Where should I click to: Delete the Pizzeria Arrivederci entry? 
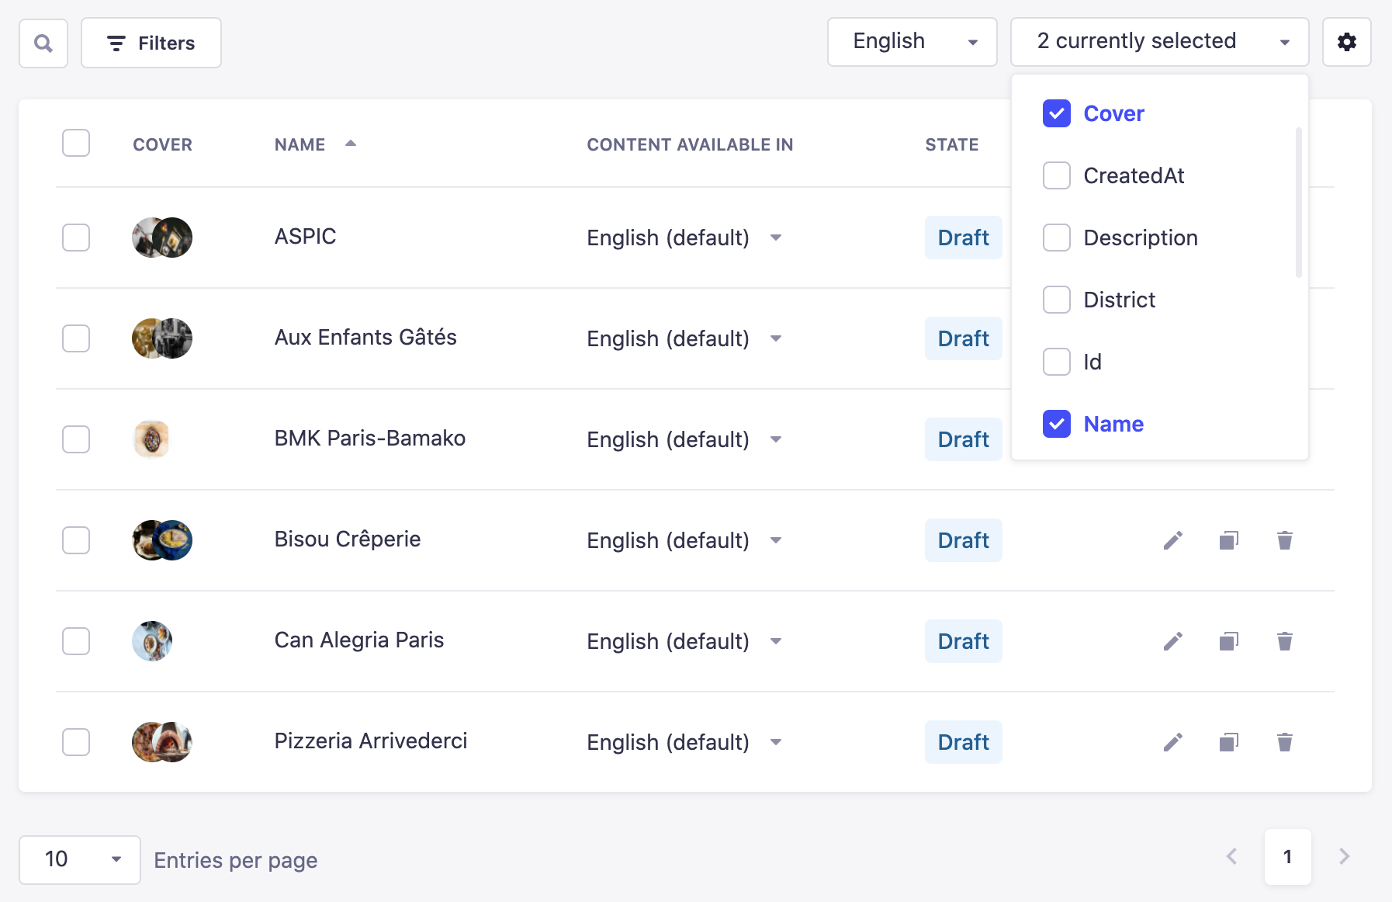[1285, 742]
